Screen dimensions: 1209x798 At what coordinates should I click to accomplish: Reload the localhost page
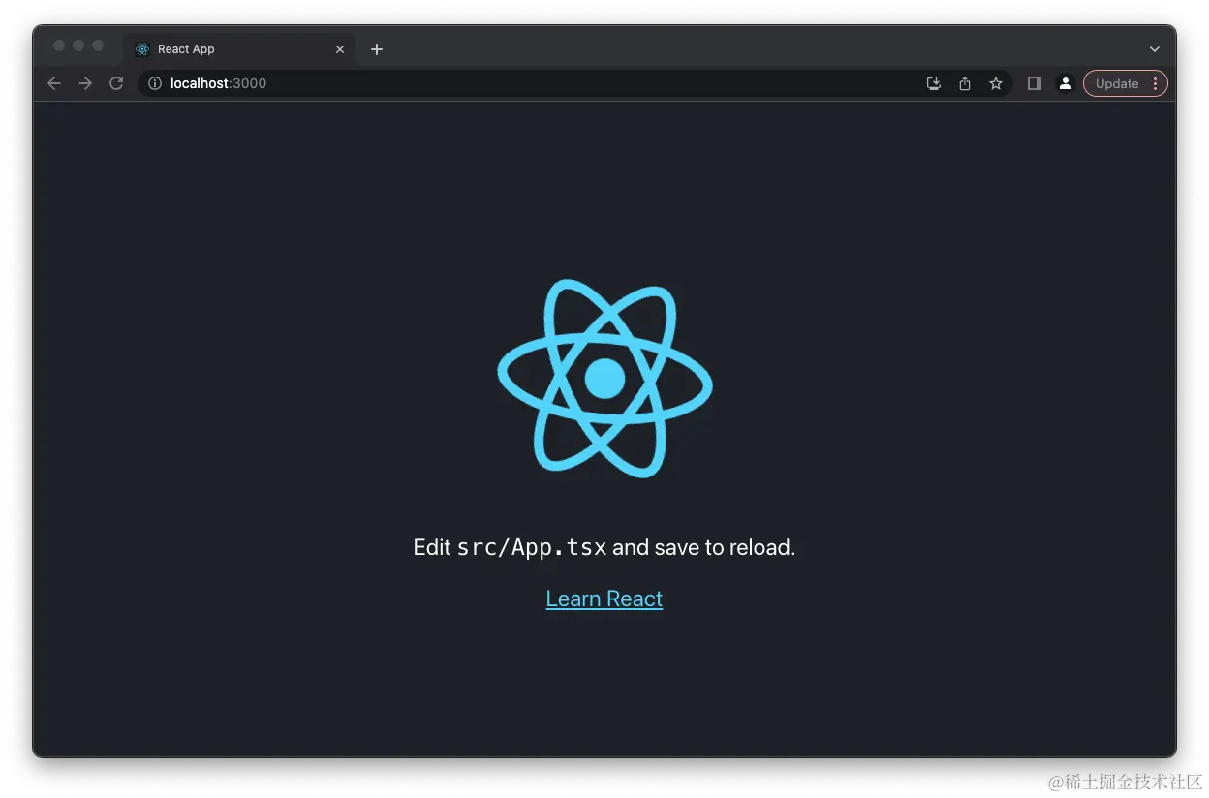click(x=116, y=83)
